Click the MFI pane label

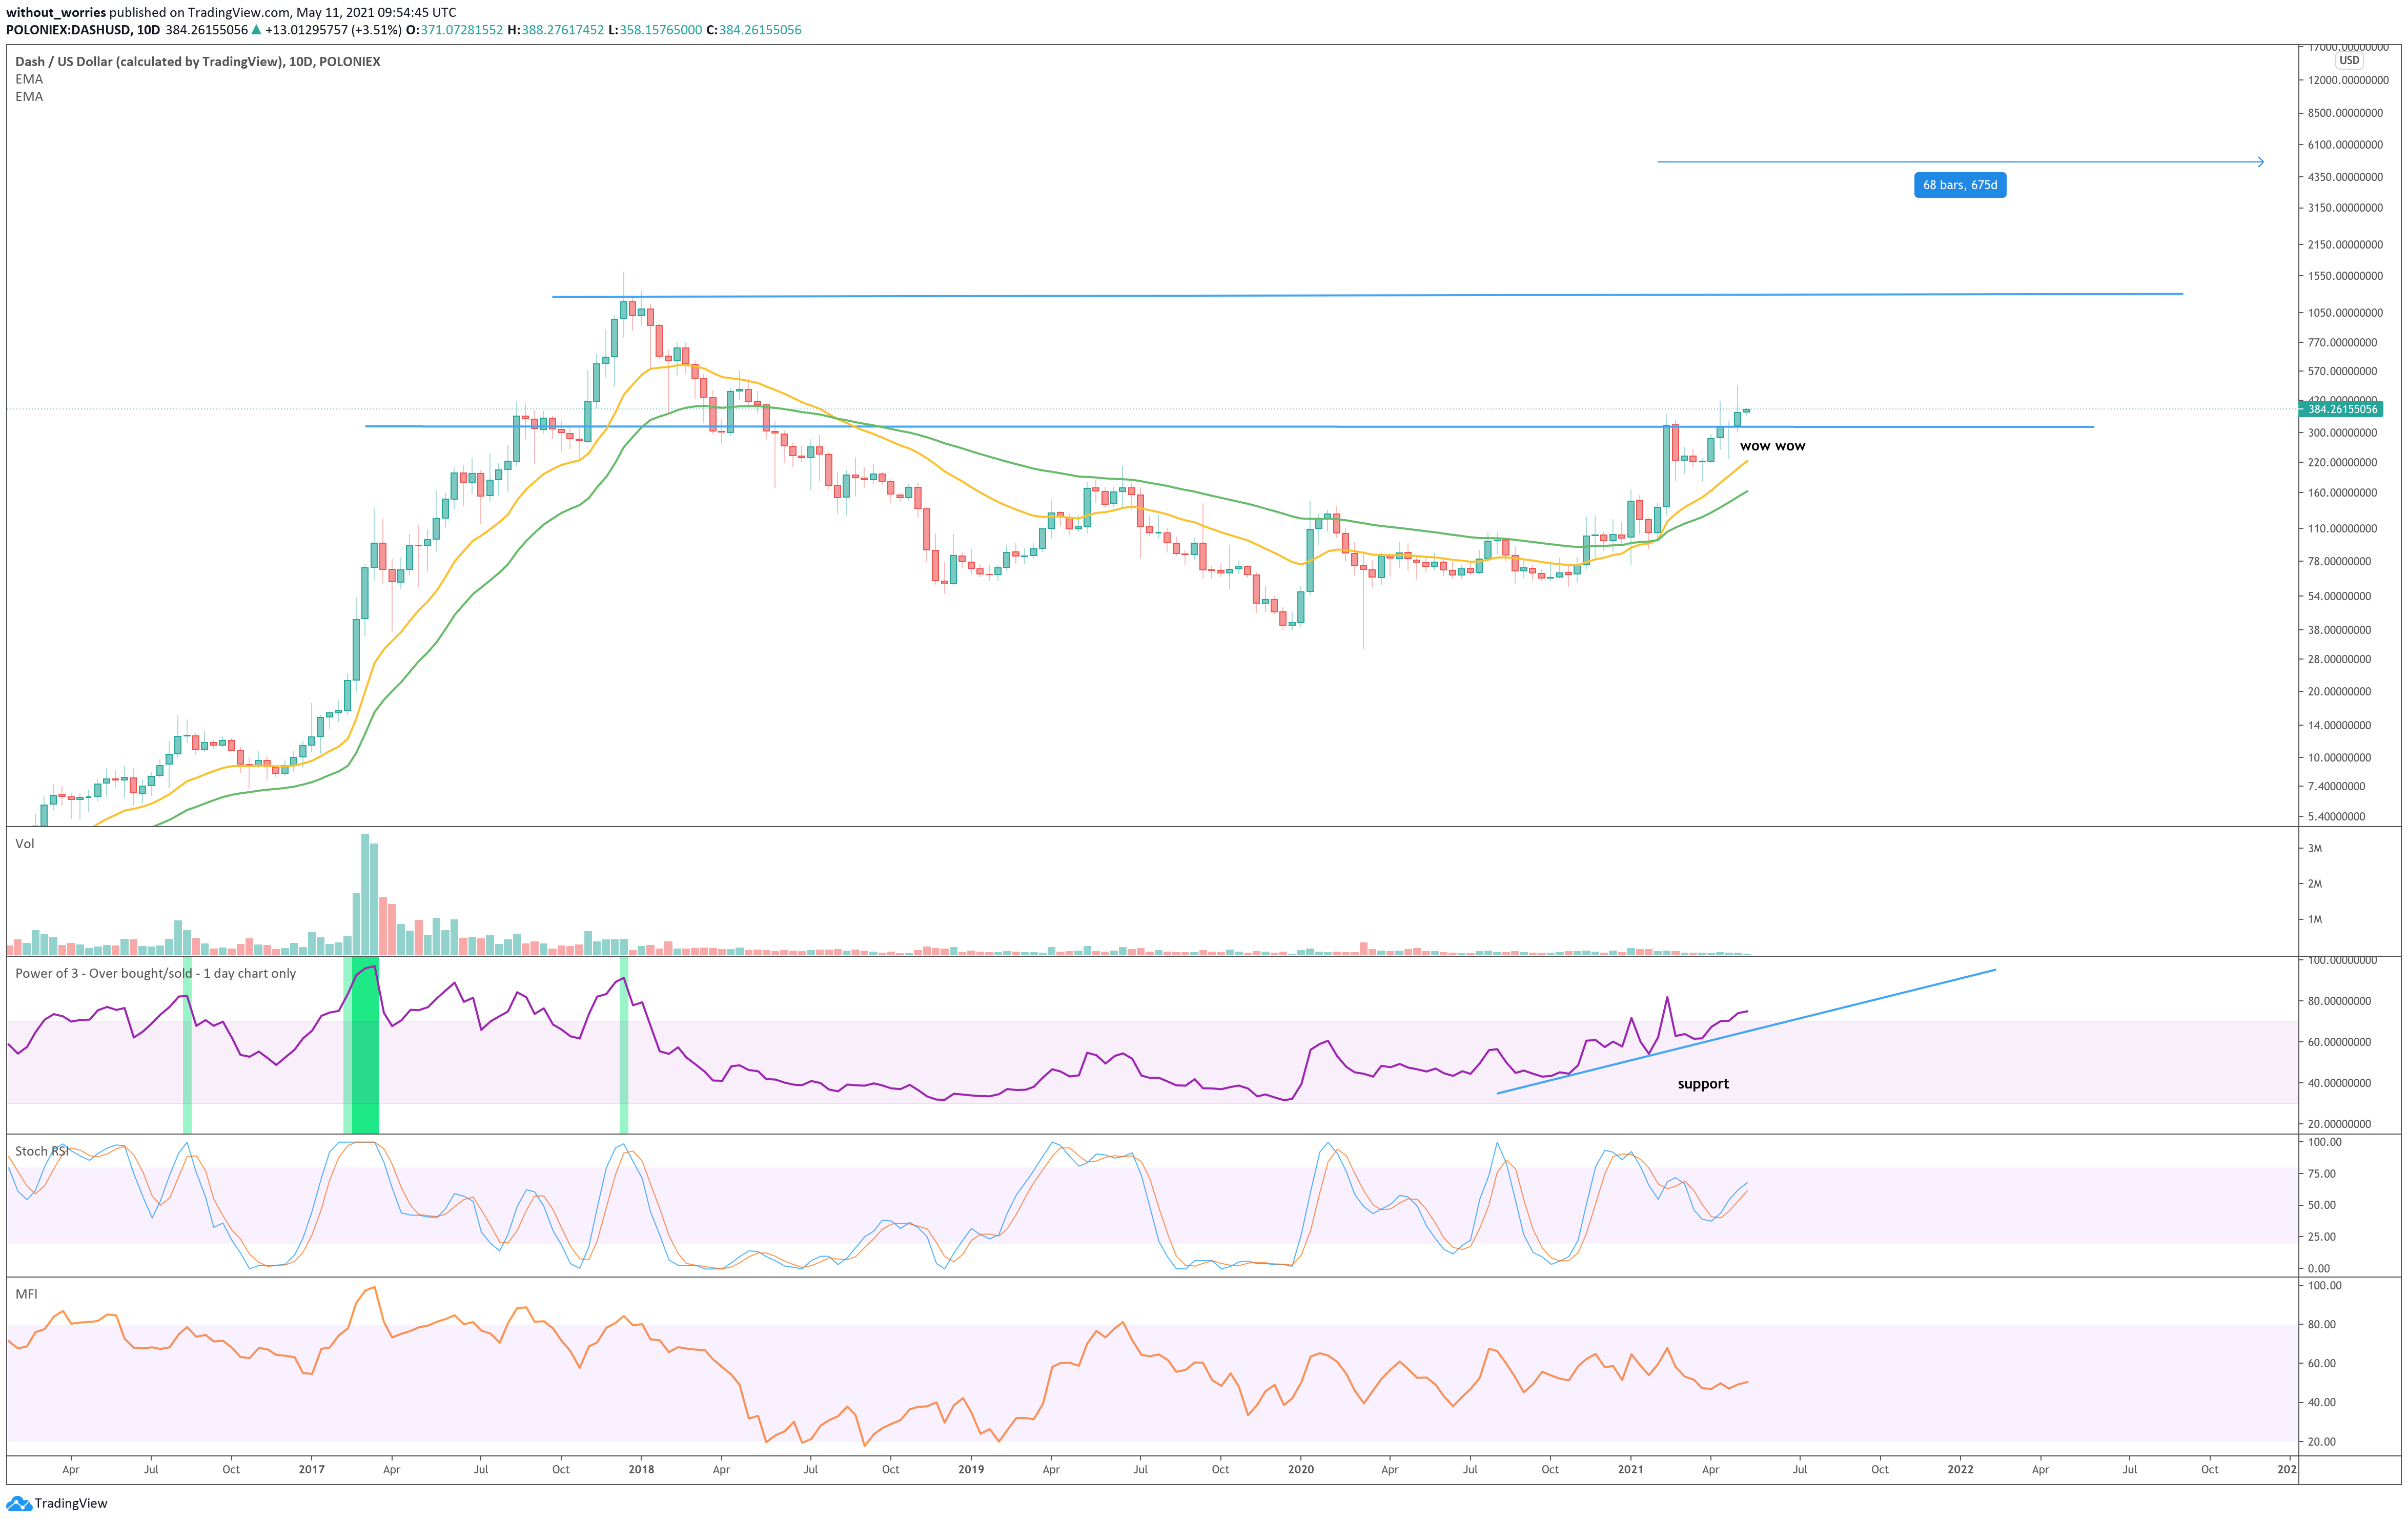click(26, 1294)
